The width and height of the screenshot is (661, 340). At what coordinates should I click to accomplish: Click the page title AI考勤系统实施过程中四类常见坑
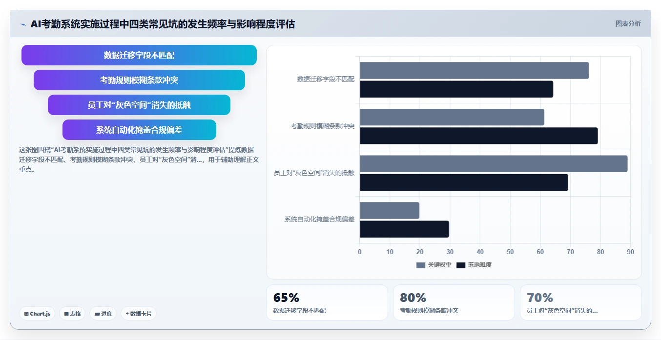click(x=163, y=24)
